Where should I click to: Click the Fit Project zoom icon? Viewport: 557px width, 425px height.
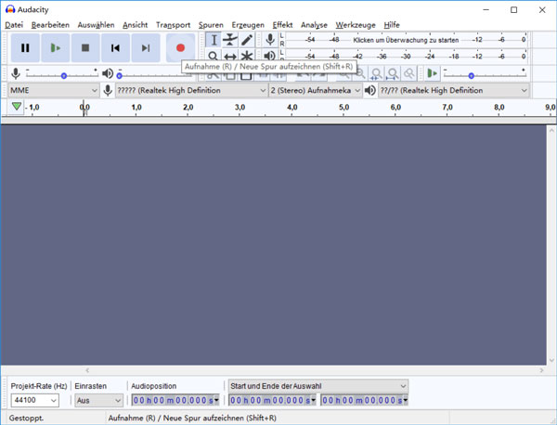[x=392, y=74]
